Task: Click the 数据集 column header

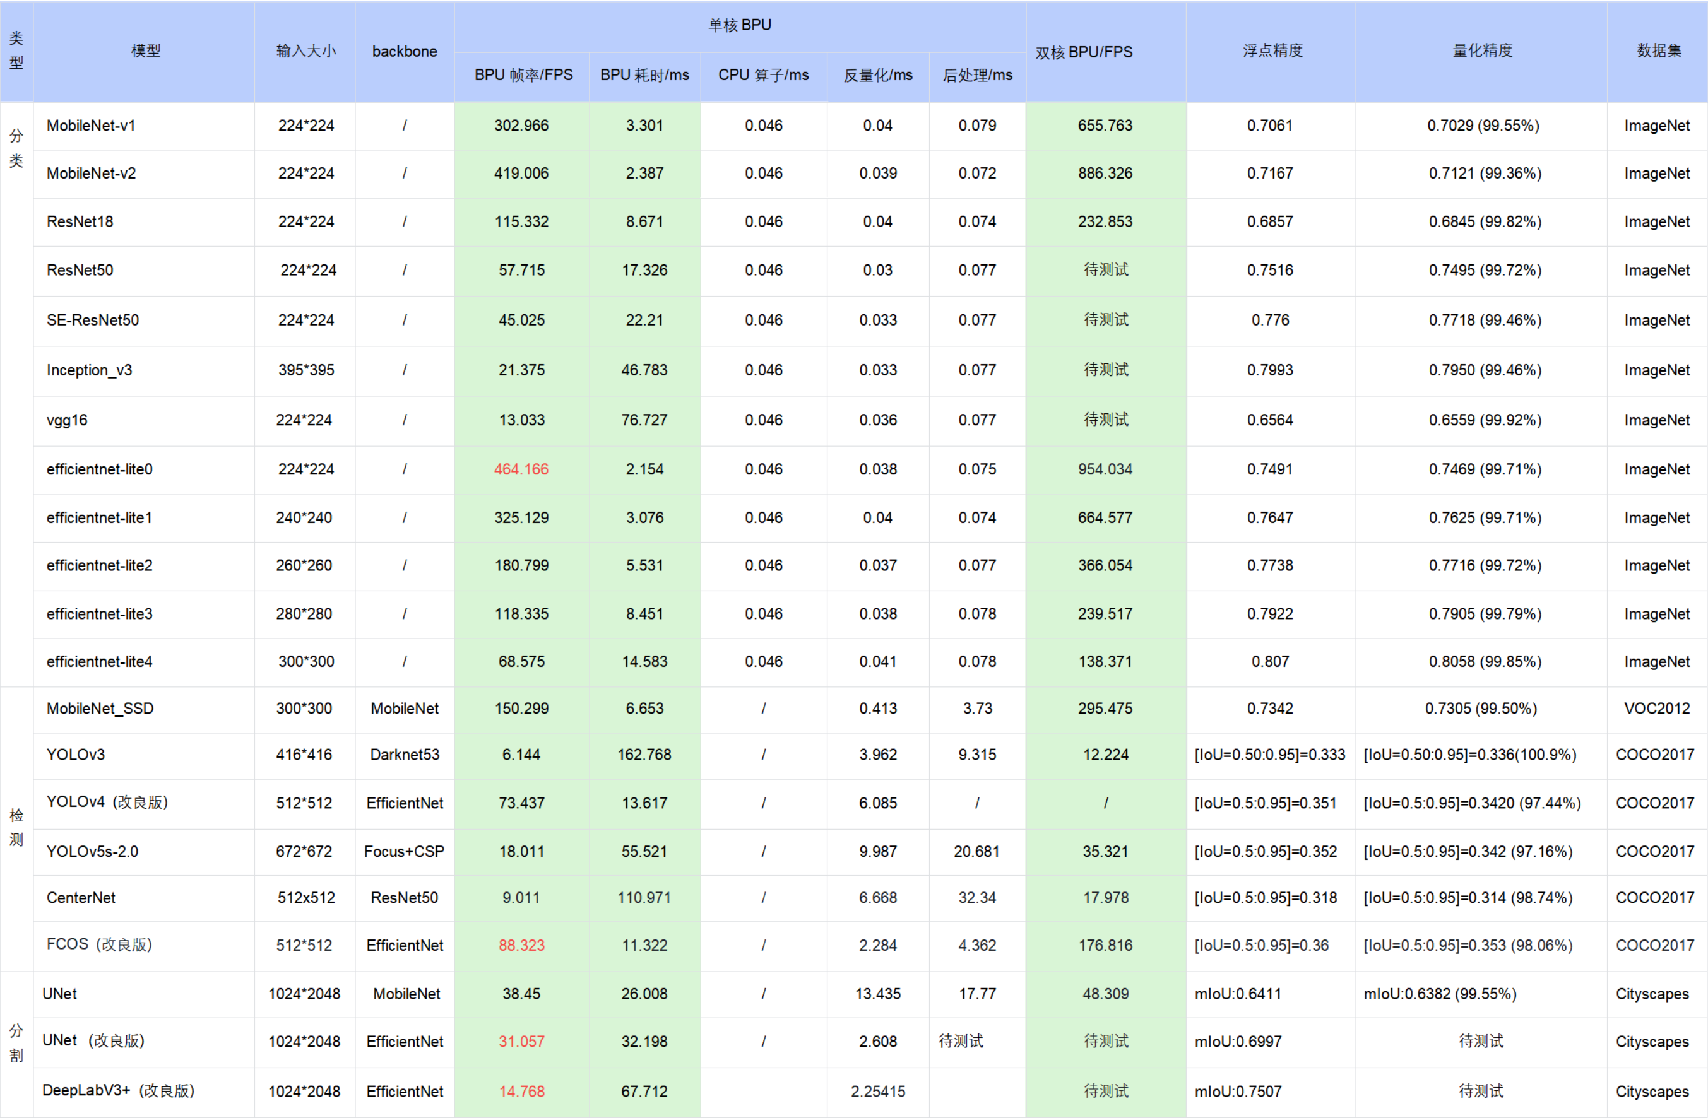Action: pyautogui.click(x=1659, y=51)
